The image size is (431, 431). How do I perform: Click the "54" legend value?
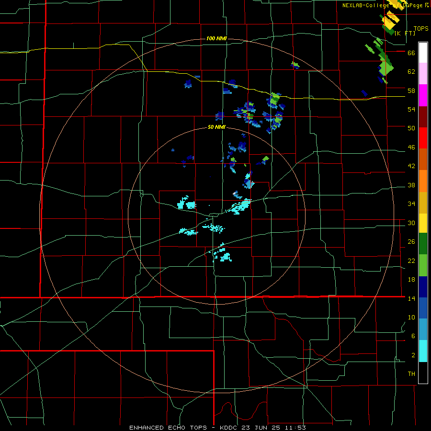(411, 109)
